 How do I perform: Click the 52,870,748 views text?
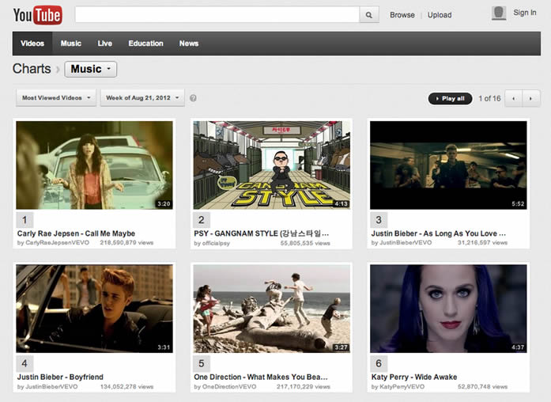point(482,386)
